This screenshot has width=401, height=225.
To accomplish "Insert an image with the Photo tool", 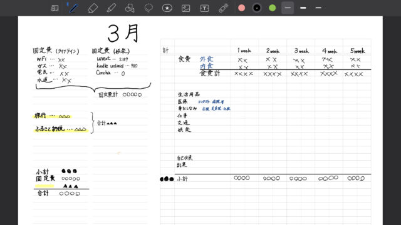I will pyautogui.click(x=185, y=8).
